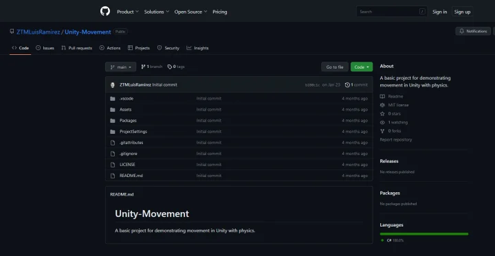Image resolution: width=495 pixels, height=256 pixels.
Task: Click folder icon next to .vscode
Action: (x=113, y=99)
